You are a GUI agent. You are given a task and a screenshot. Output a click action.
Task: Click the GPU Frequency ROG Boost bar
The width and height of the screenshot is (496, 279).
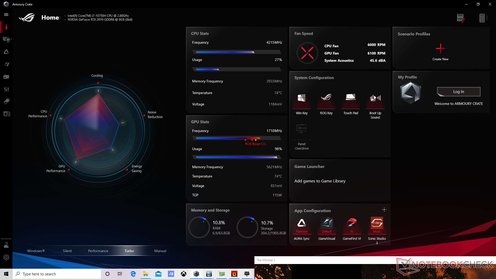pyautogui.click(x=237, y=138)
